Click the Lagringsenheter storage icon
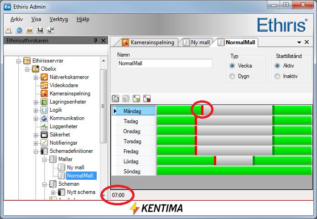 pos(44,102)
